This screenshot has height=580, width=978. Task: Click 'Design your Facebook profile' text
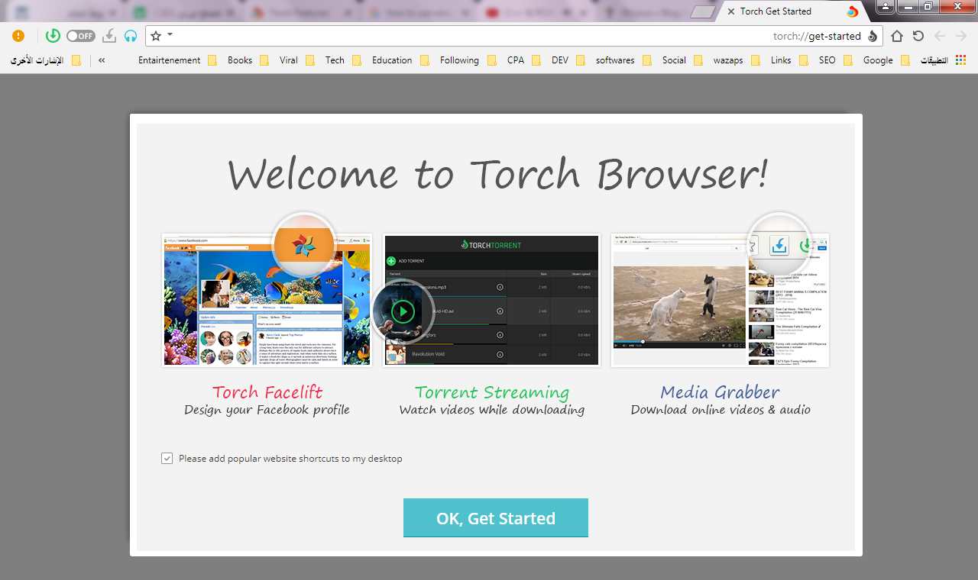pos(267,410)
